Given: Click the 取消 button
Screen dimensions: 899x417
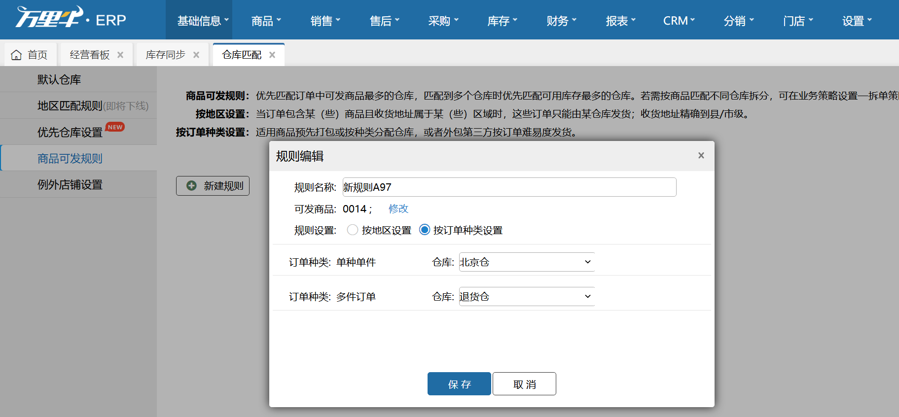Looking at the screenshot, I should click(x=524, y=384).
